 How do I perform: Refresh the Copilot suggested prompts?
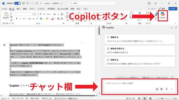[x=172, y=77]
